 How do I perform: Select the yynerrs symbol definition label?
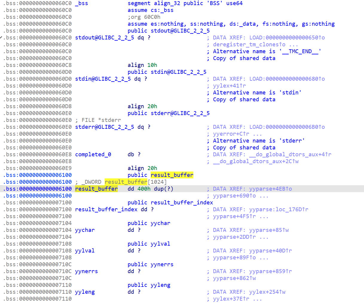[x=86, y=271]
